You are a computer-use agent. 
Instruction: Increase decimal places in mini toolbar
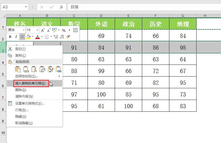pos(56,37)
